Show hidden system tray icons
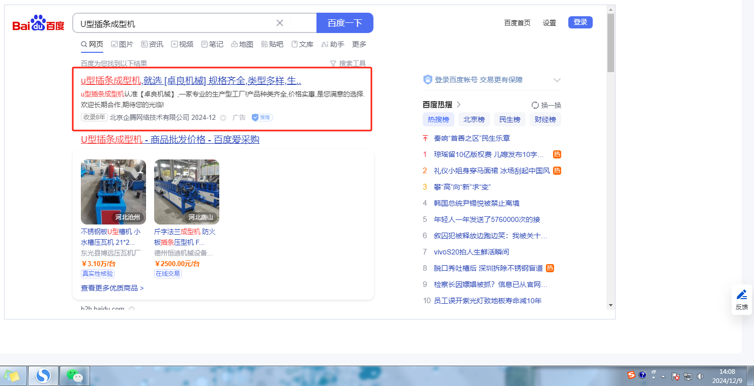The height and width of the screenshot is (386, 754). (663, 377)
